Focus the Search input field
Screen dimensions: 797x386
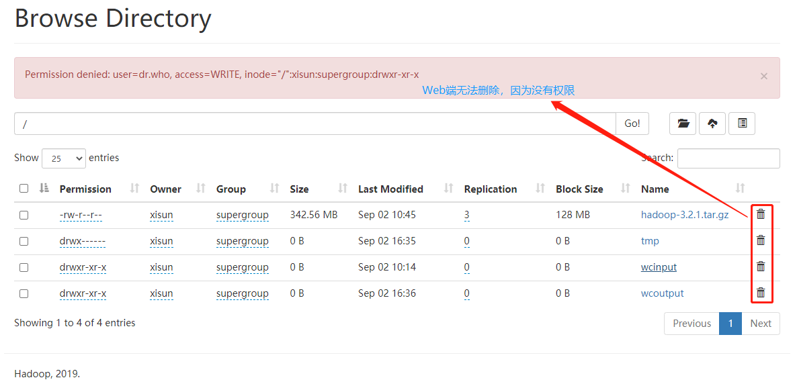(x=728, y=158)
